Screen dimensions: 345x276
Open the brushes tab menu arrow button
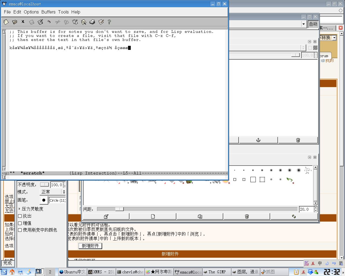coord(309,157)
